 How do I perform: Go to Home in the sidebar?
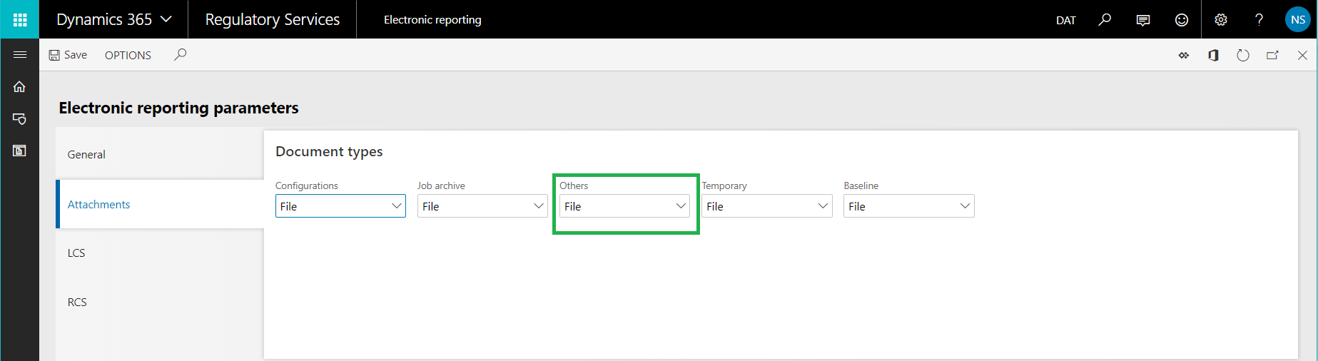(19, 86)
